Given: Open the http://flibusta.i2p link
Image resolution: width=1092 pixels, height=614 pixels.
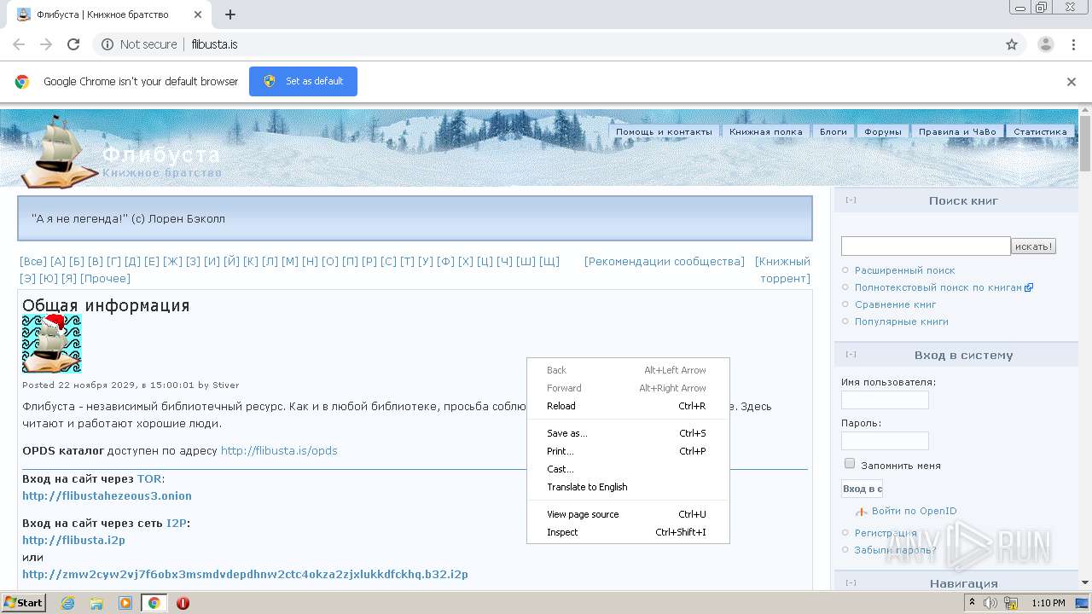Looking at the screenshot, I should click(73, 541).
